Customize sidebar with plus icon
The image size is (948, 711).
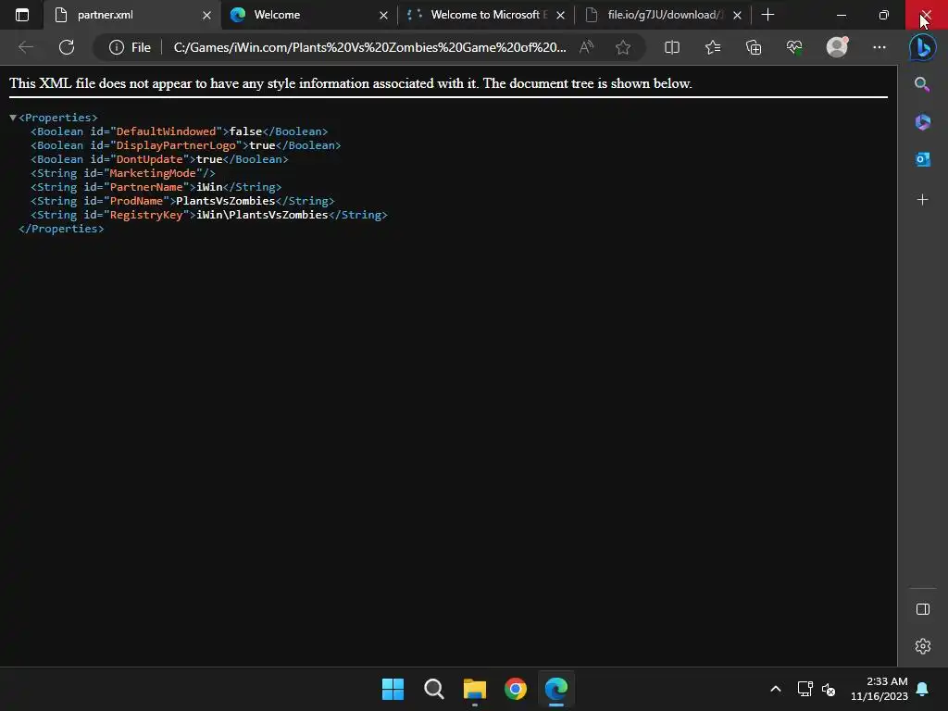(922, 200)
